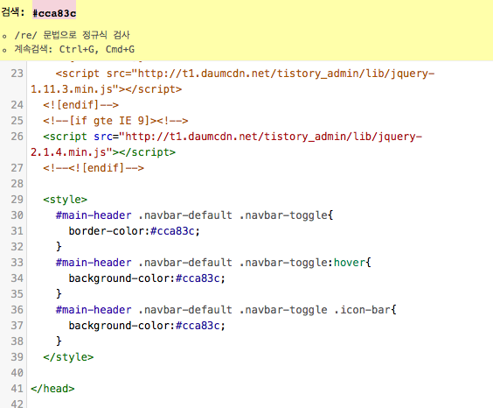Click line number 34 in the gutter

[17, 278]
